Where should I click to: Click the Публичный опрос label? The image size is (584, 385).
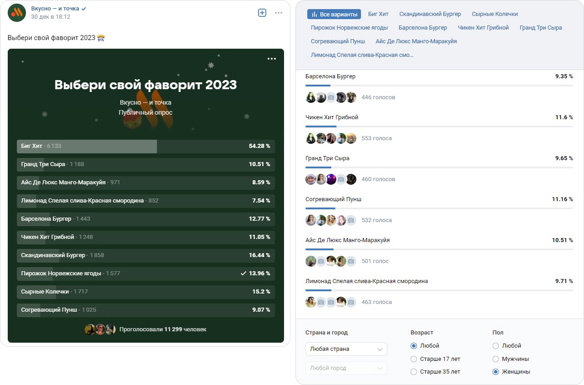point(146,112)
